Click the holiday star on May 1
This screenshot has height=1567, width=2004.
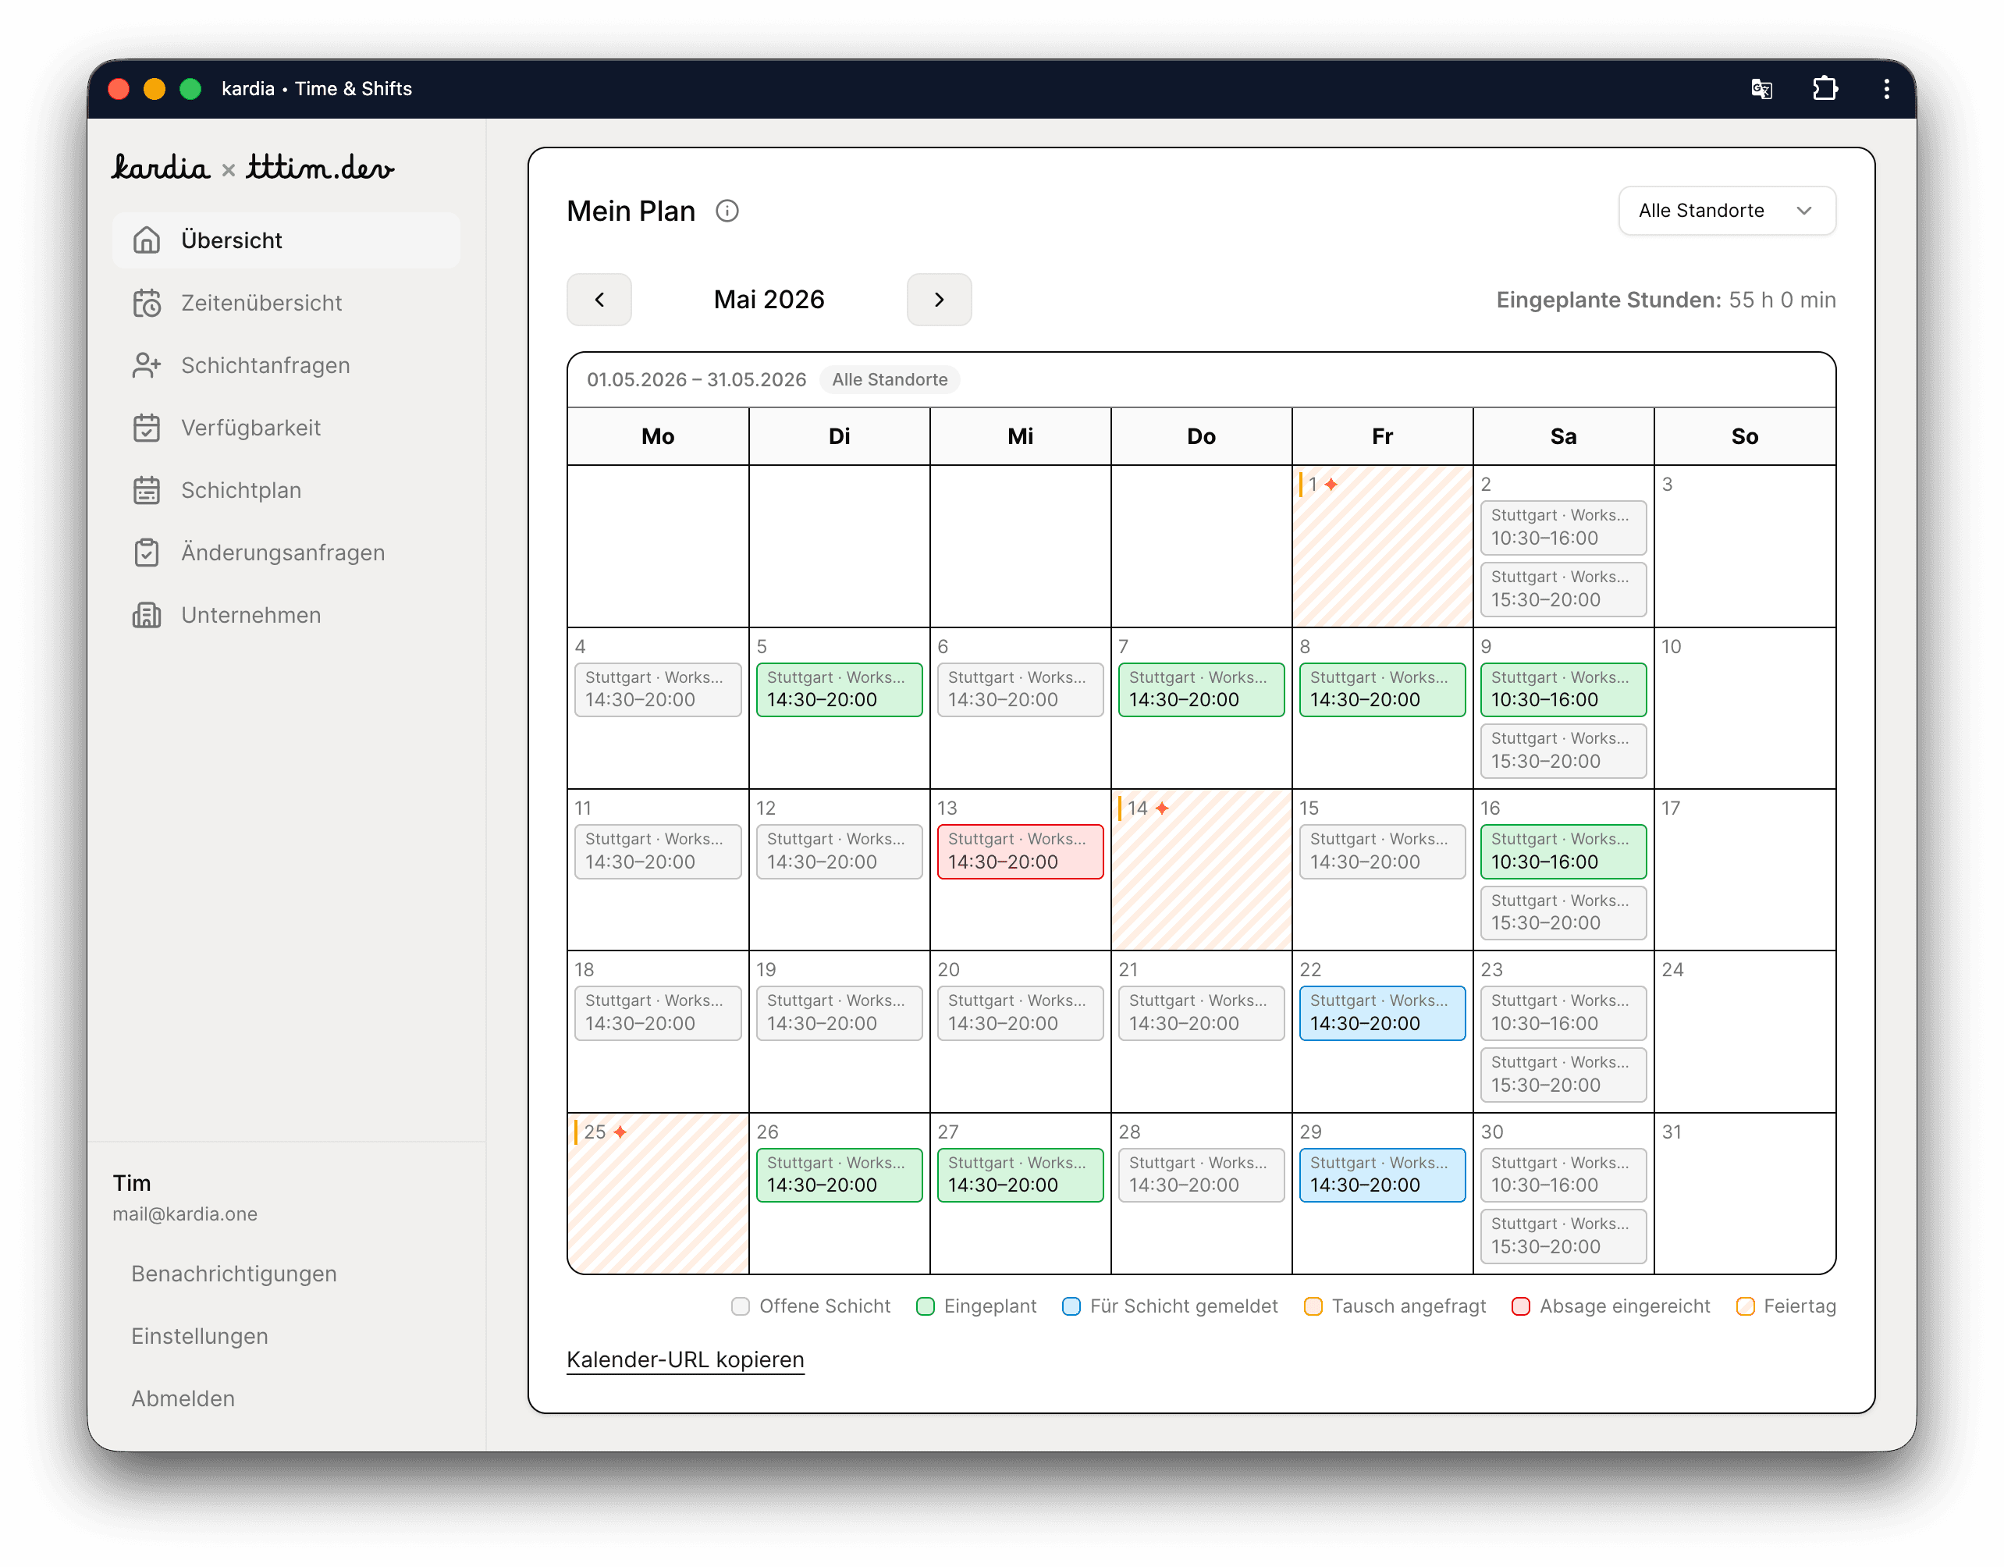pyautogui.click(x=1331, y=485)
